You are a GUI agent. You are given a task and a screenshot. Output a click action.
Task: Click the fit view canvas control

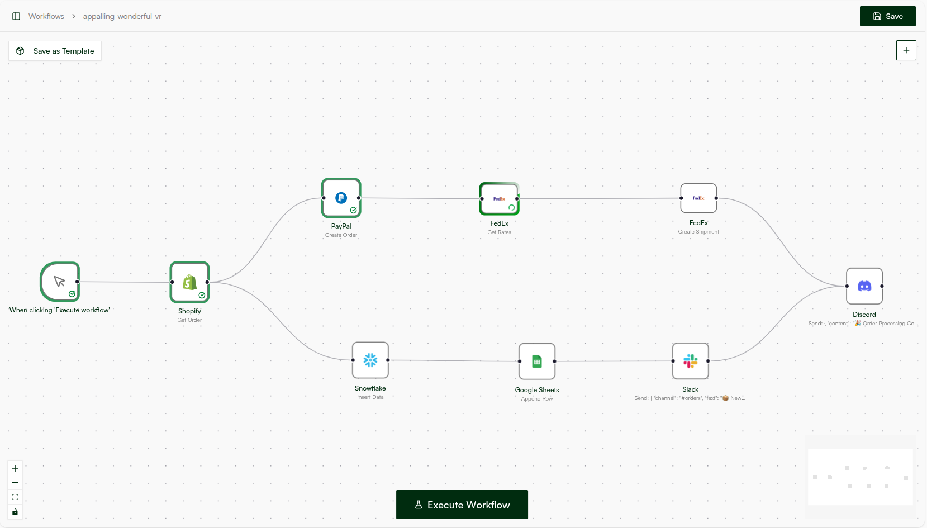(15, 497)
